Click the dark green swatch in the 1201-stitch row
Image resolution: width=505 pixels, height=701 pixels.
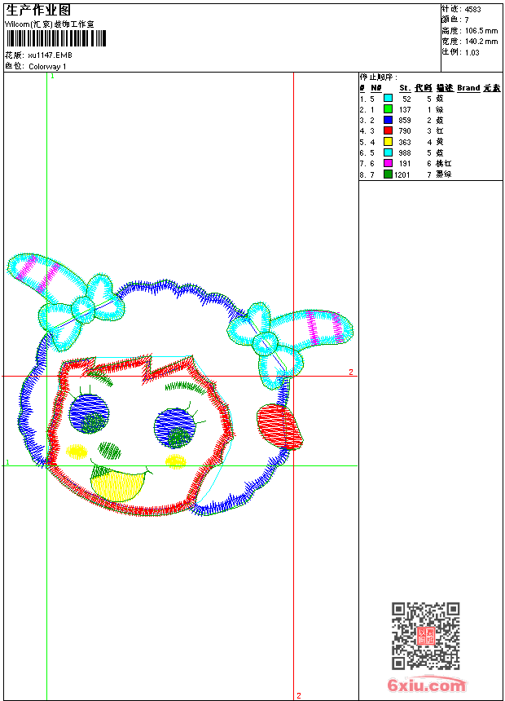coord(388,174)
